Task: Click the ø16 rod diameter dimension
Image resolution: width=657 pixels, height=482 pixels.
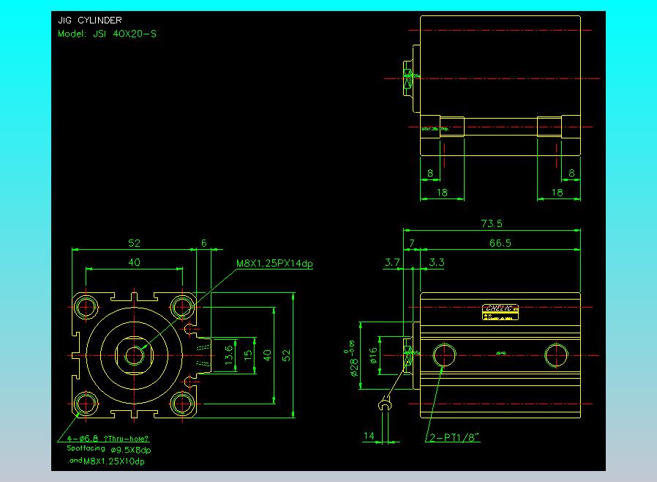Action: pyautogui.click(x=373, y=355)
